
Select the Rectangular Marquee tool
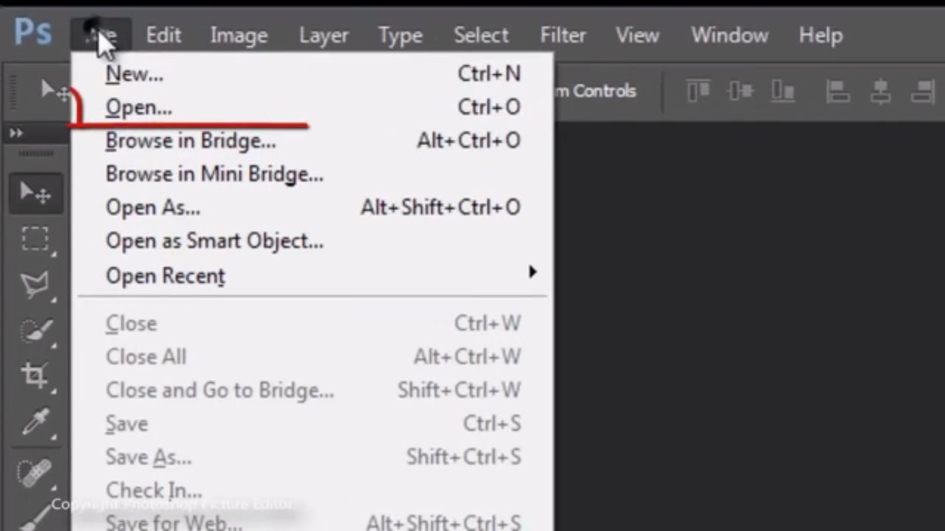coord(35,239)
